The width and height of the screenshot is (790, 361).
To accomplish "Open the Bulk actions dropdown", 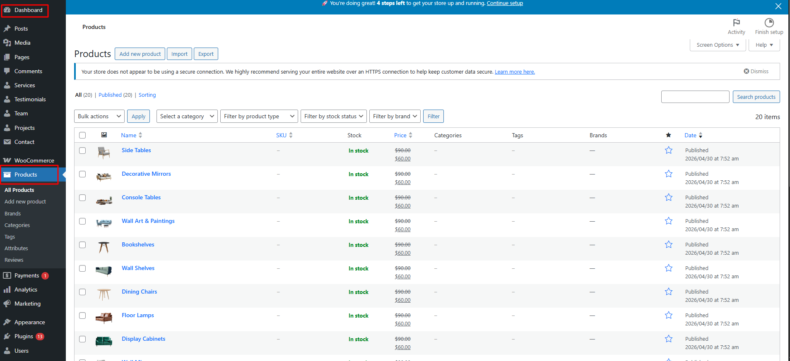I will [99, 116].
